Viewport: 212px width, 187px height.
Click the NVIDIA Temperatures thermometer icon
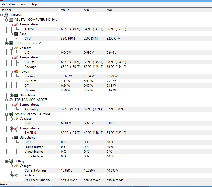point(16,128)
